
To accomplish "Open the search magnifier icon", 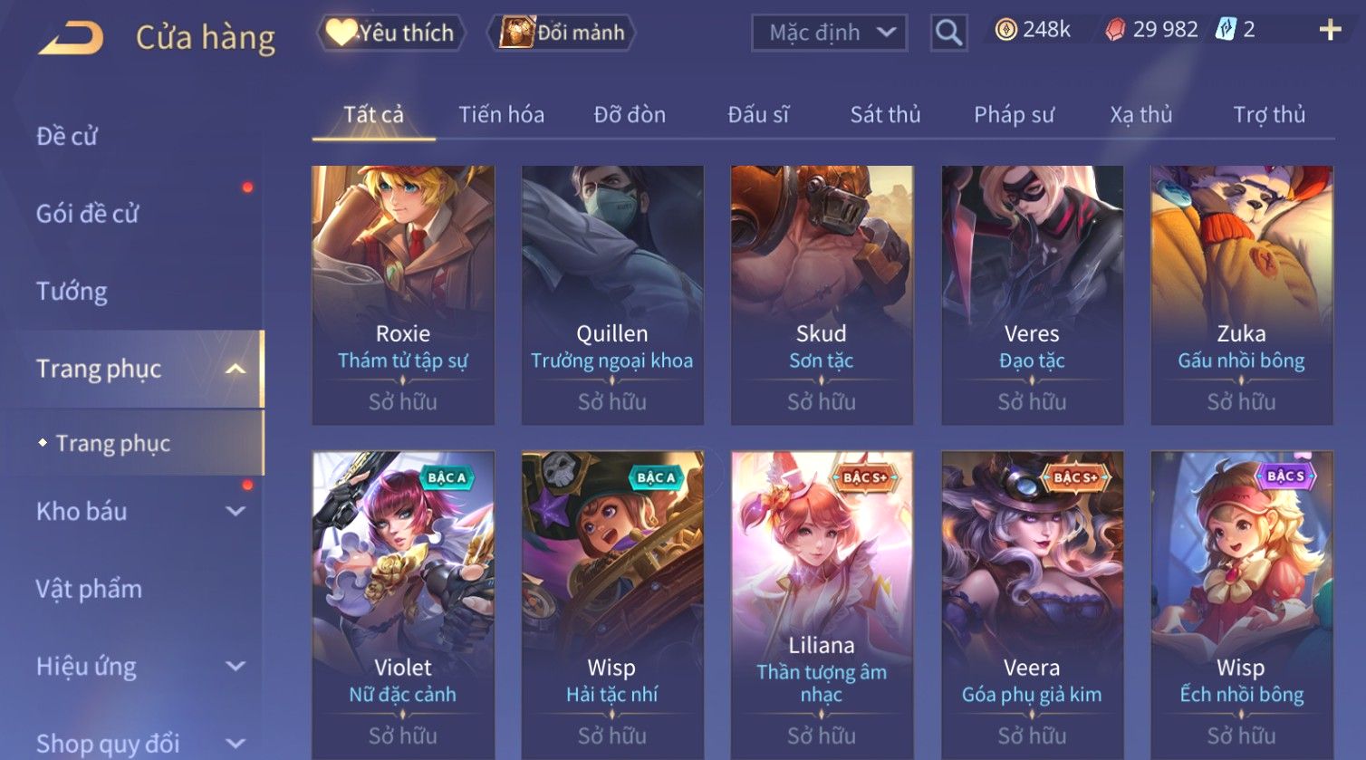I will pos(948,33).
